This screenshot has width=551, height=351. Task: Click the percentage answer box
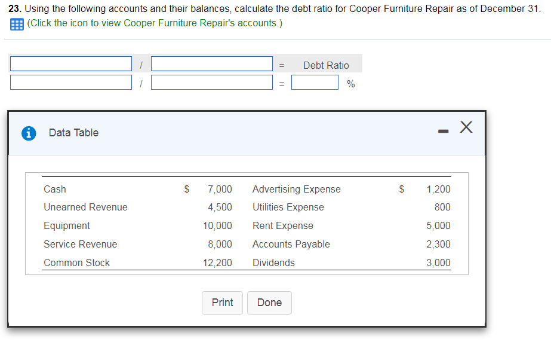[315, 83]
